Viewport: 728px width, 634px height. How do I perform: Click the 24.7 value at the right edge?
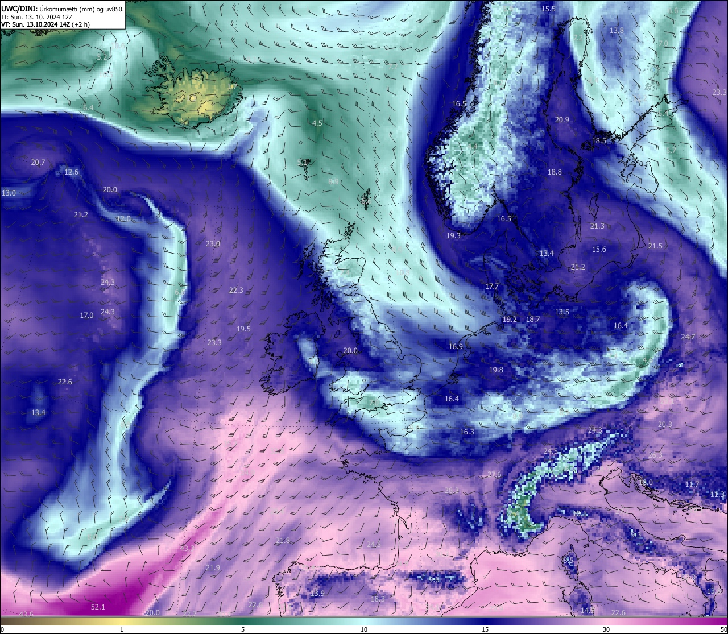tap(688, 337)
